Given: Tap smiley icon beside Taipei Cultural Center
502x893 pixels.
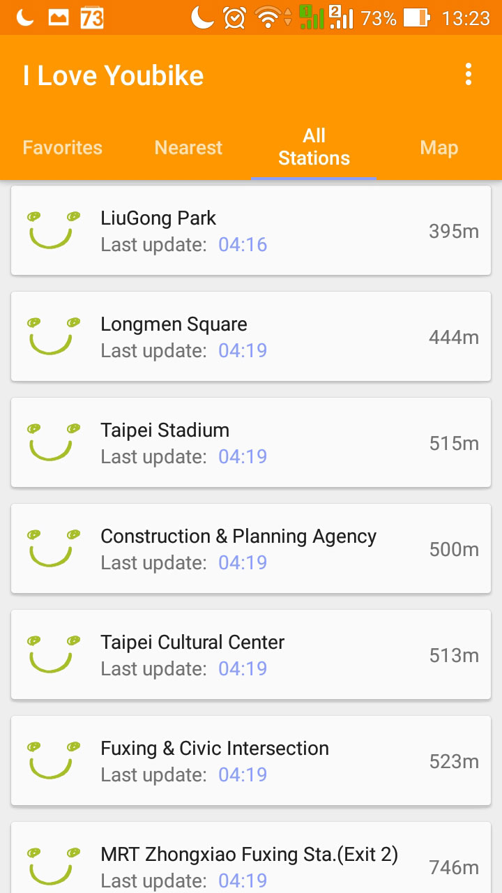Looking at the screenshot, I should pos(51,654).
